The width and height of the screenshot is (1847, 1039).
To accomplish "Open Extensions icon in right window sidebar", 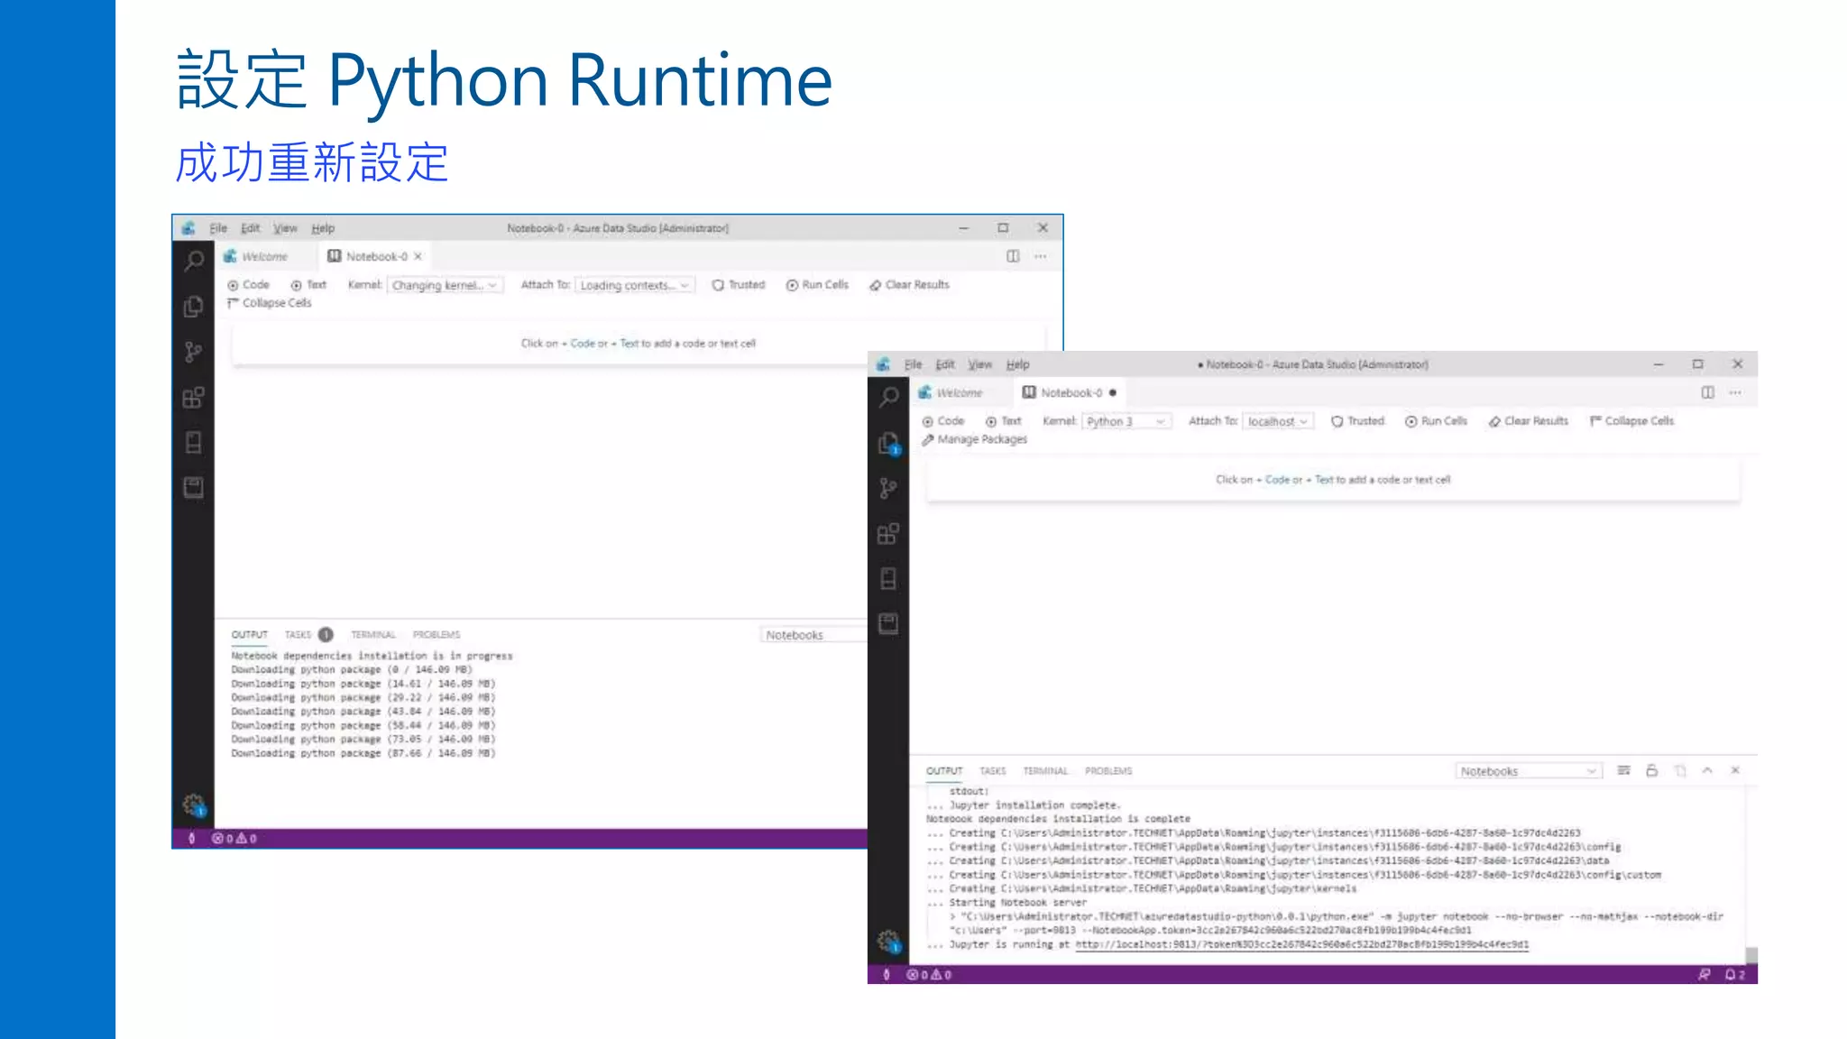I will pyautogui.click(x=888, y=533).
